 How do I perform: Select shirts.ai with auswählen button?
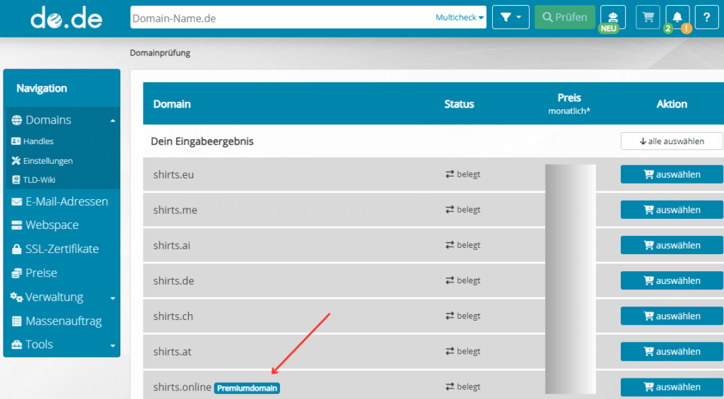coord(672,245)
